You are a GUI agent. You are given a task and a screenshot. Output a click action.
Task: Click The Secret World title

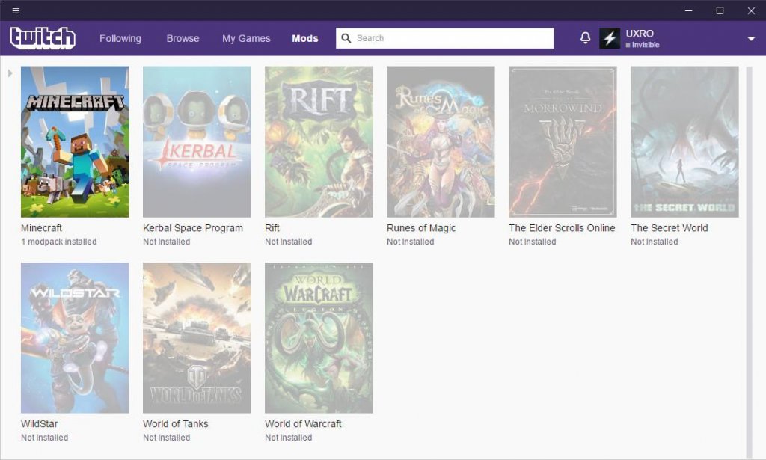pos(670,228)
